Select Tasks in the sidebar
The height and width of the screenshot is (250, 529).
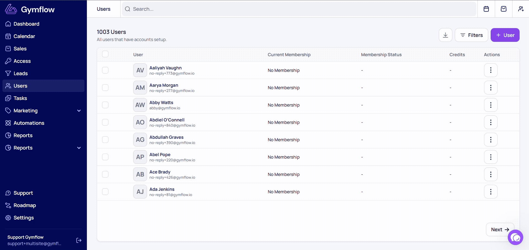point(43,98)
